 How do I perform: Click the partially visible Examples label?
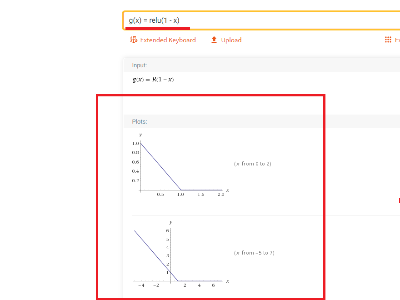click(x=397, y=40)
